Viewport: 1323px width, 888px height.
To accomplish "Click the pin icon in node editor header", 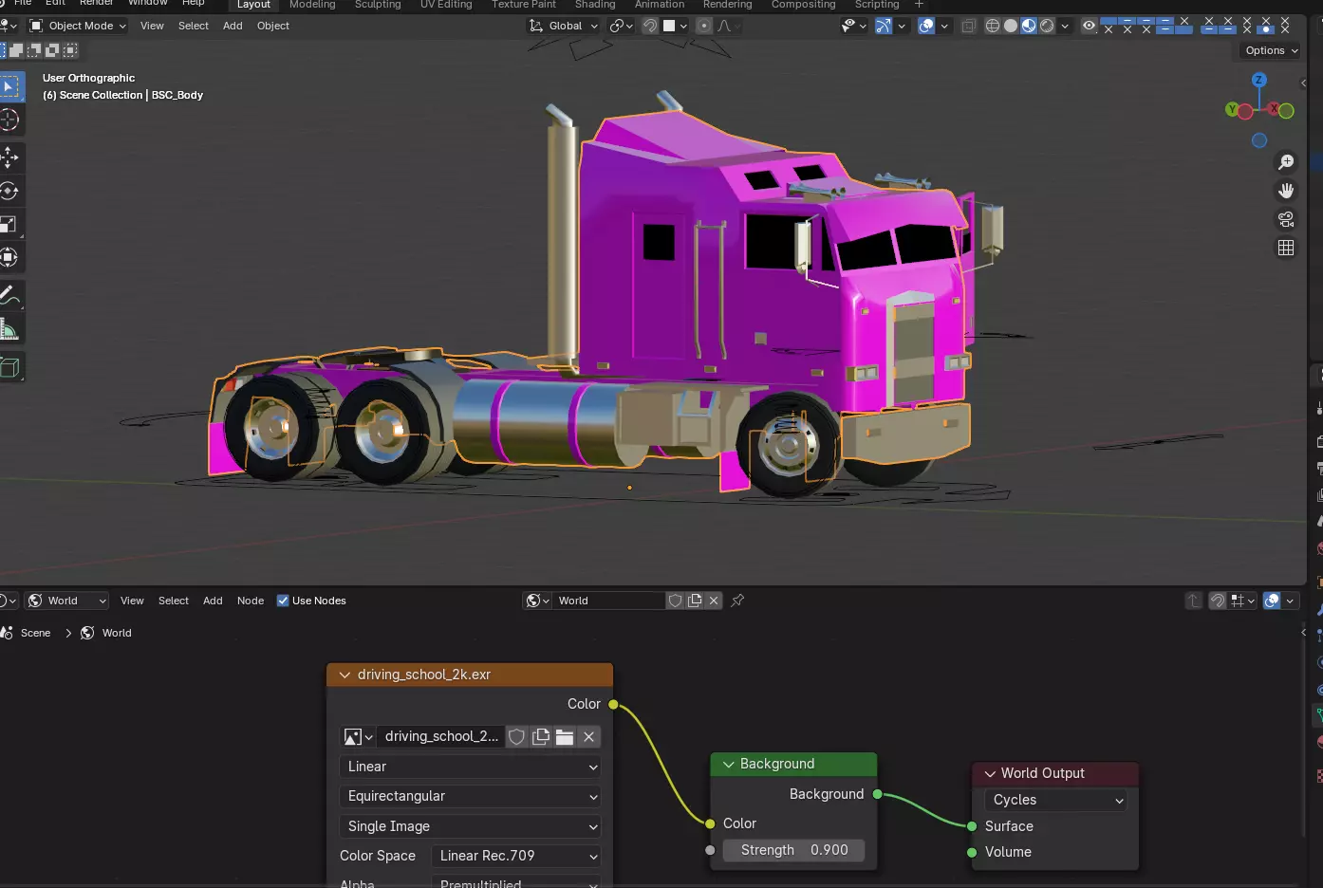I will pyautogui.click(x=737, y=601).
